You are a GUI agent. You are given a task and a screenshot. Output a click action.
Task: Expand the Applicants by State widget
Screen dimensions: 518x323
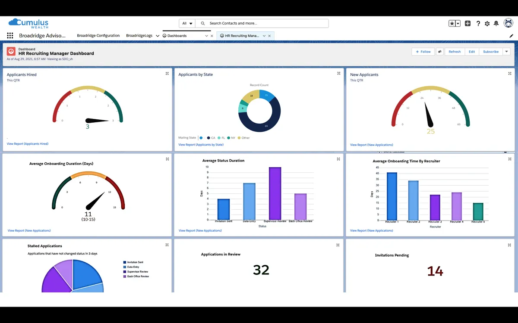339,74
